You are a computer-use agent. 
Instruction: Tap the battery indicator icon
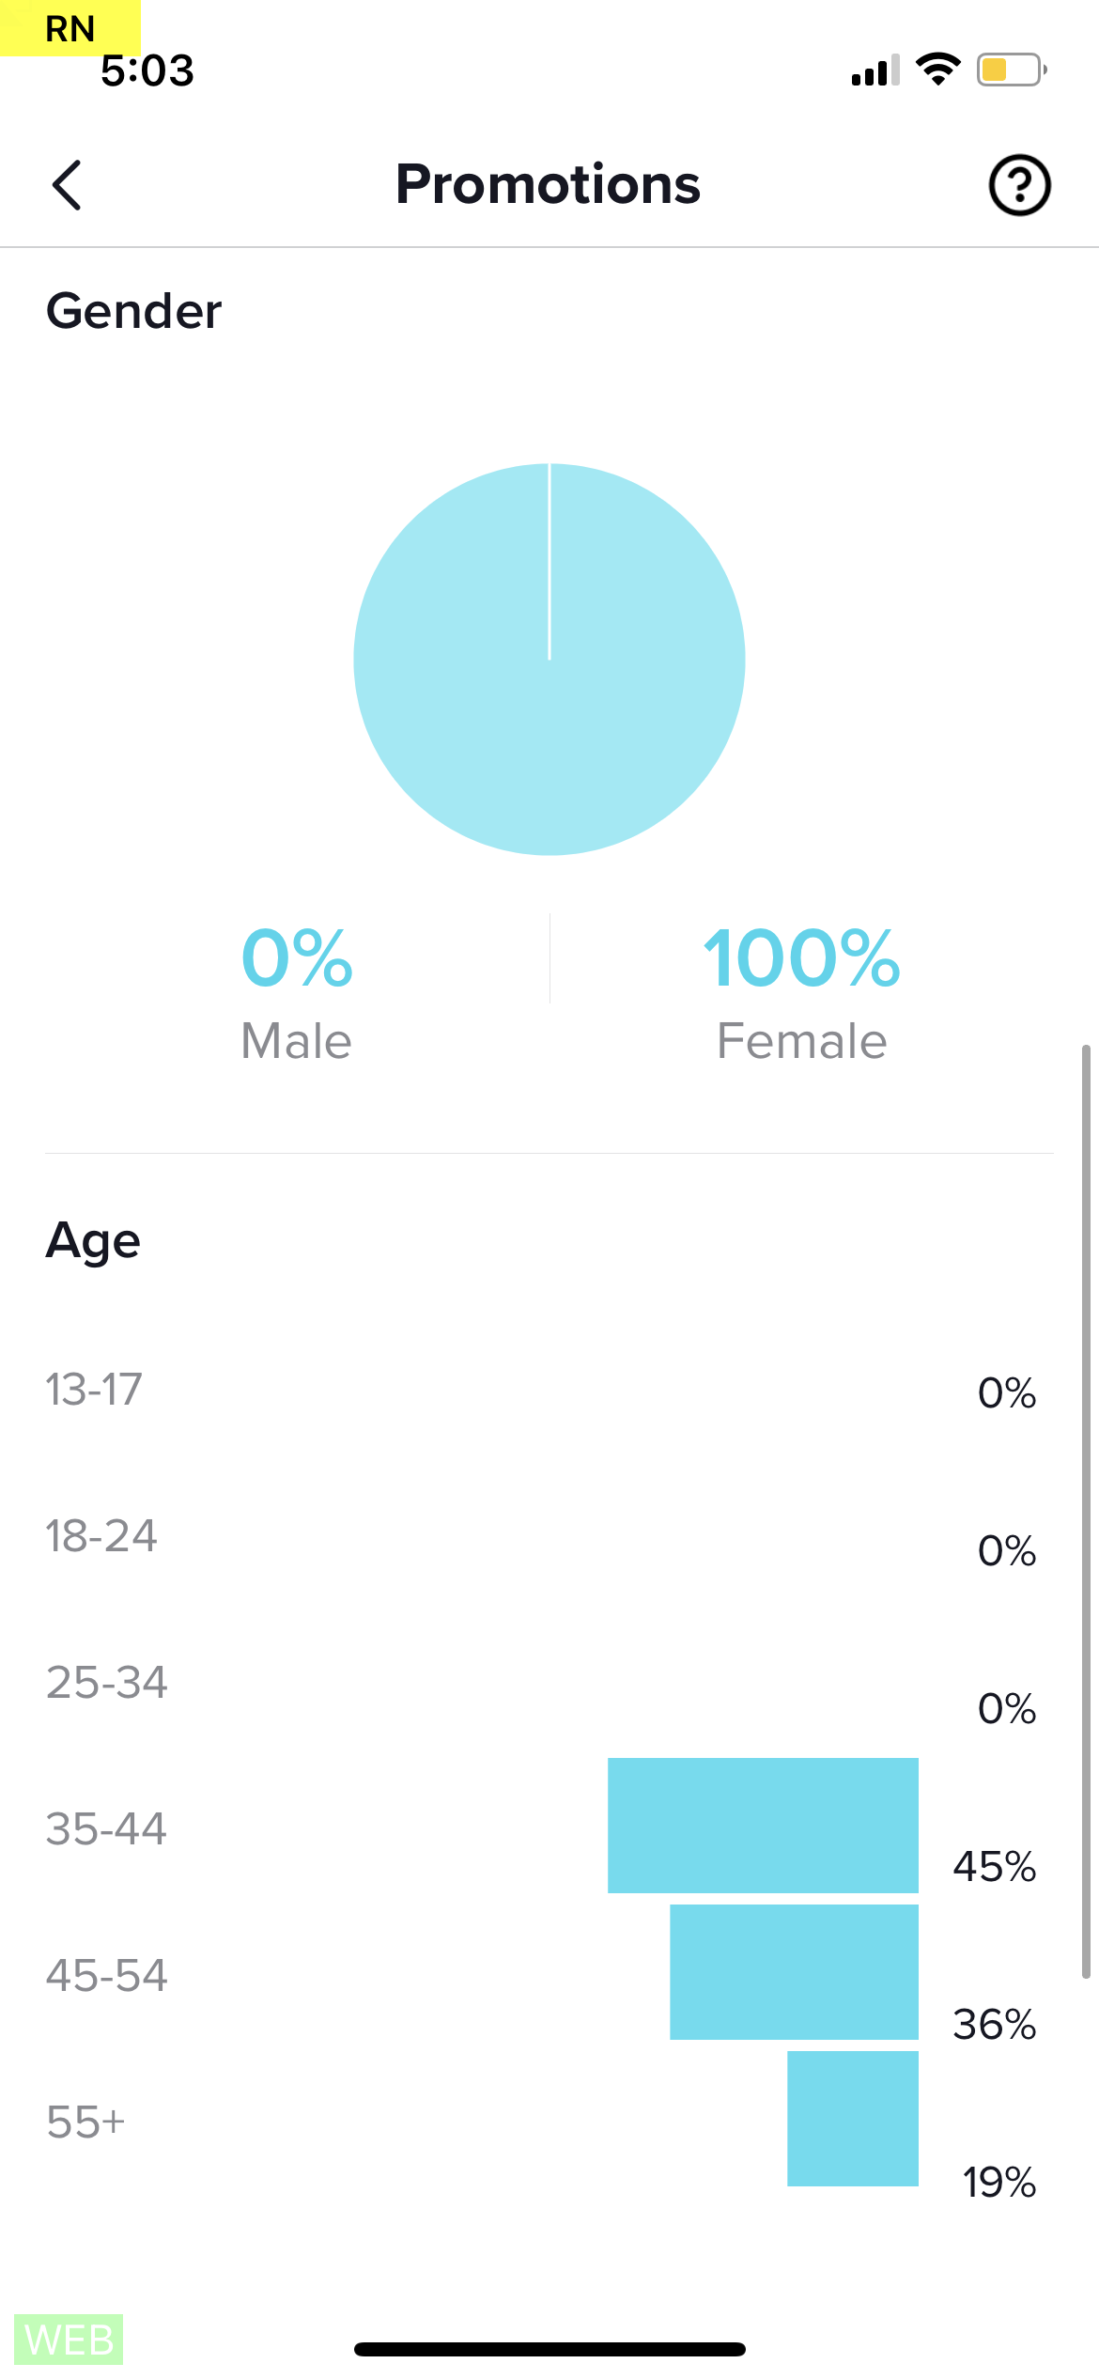click(x=1011, y=70)
